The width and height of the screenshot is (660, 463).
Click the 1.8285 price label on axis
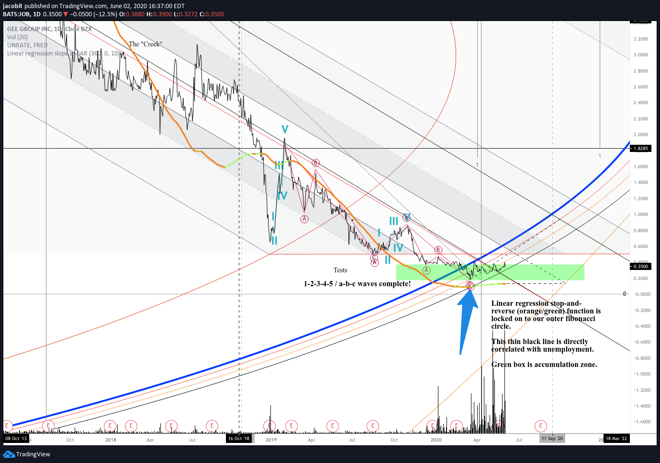point(641,149)
